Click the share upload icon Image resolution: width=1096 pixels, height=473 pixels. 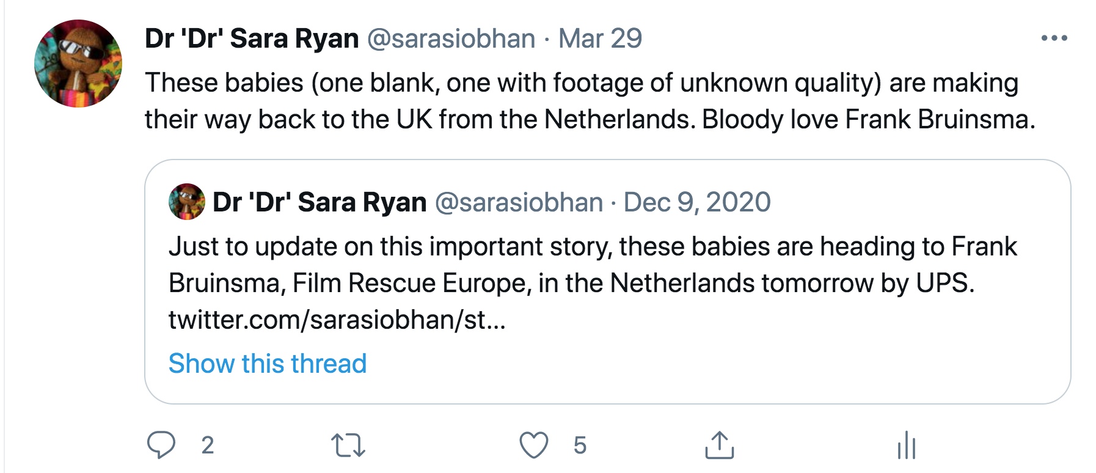719,445
